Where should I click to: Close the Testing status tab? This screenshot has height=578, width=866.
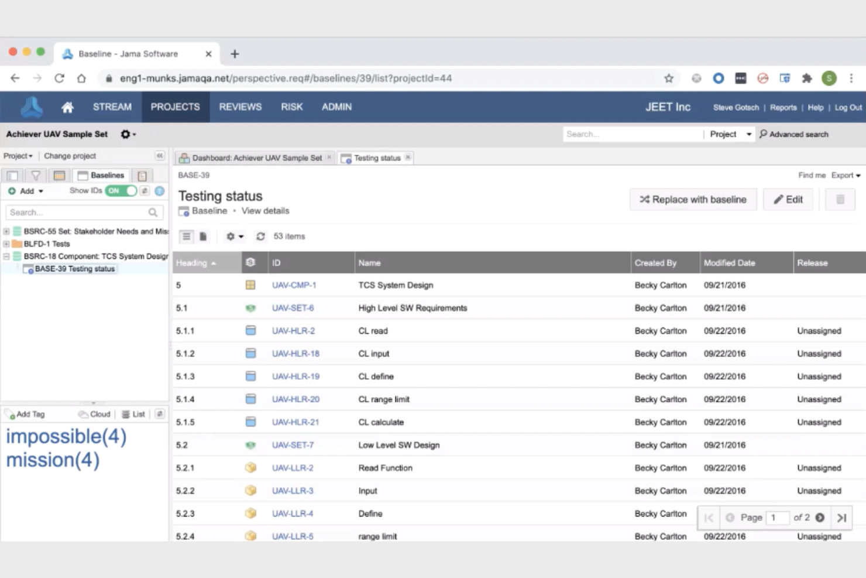coord(408,158)
